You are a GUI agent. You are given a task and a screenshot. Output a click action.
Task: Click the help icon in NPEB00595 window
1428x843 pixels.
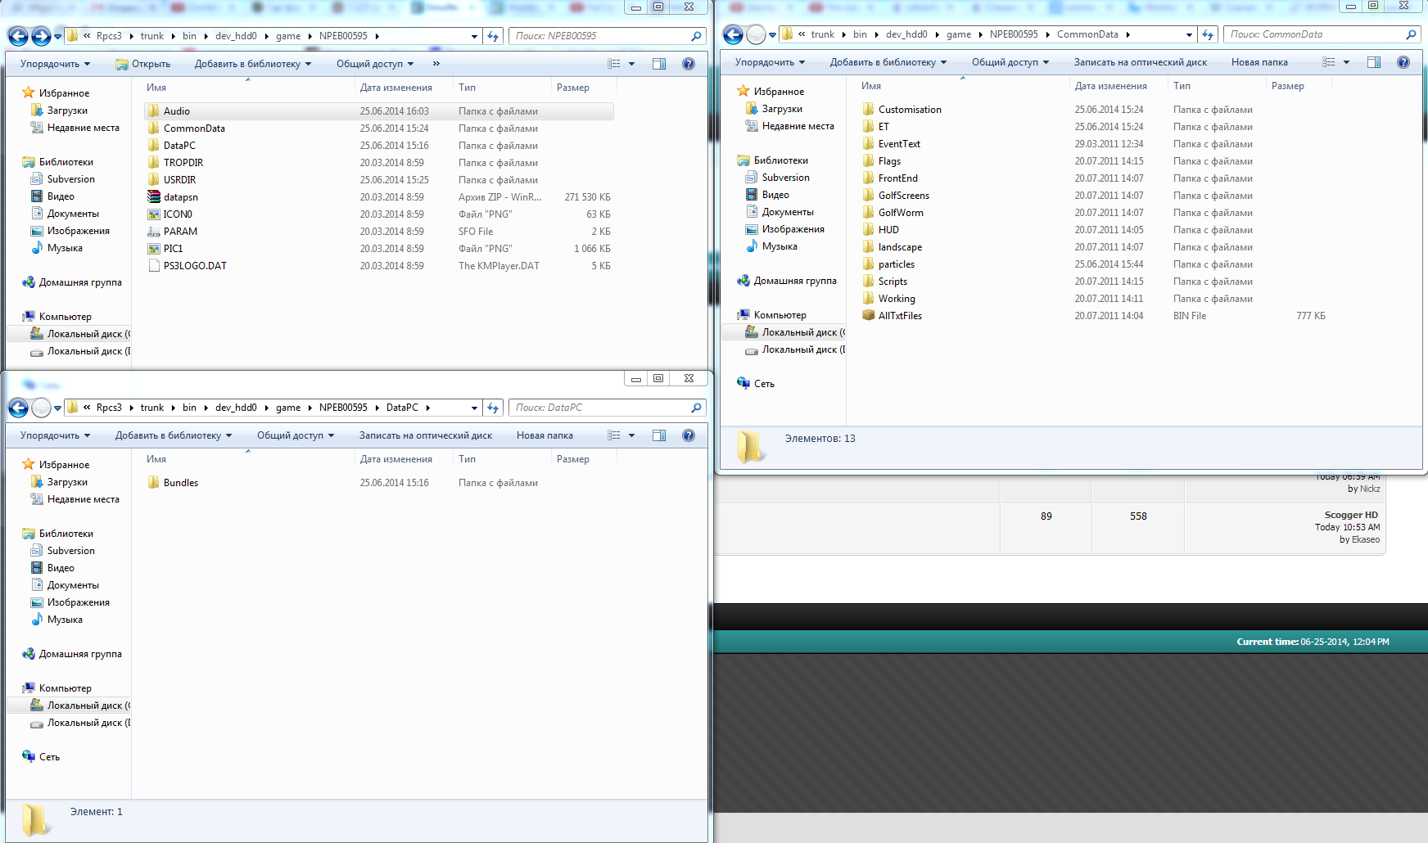pyautogui.click(x=689, y=64)
